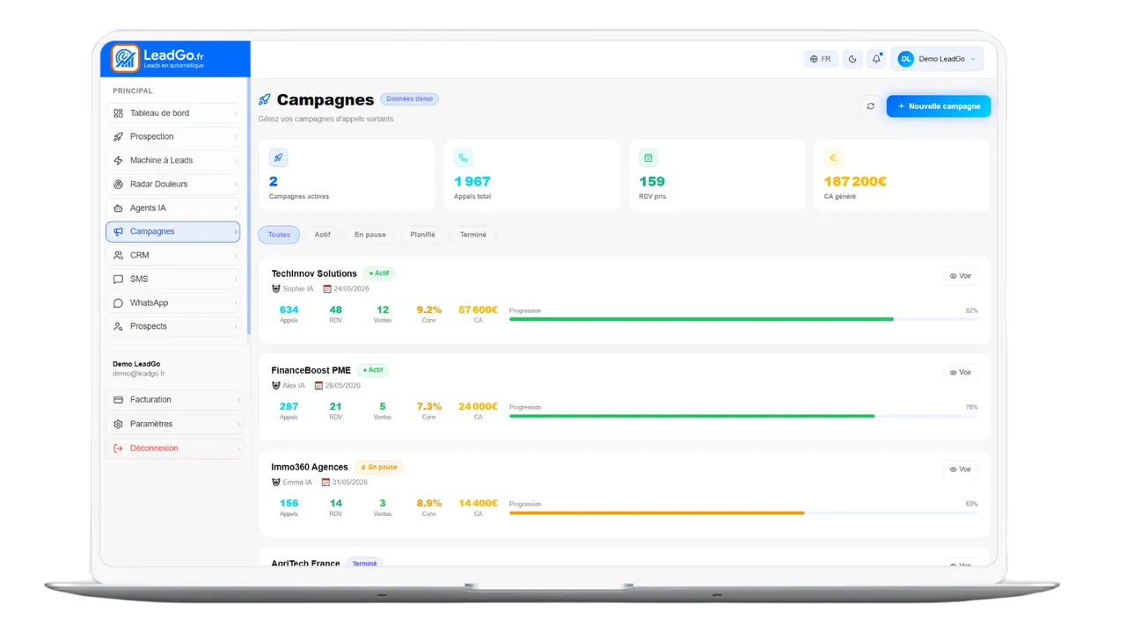This screenshot has width=1126, height=633.
Task: Toggle dark mode with the moon icon
Action: 852,59
